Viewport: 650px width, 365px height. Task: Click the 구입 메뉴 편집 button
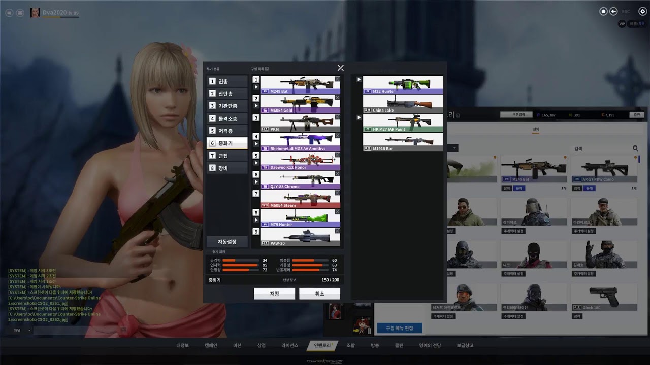click(x=400, y=328)
